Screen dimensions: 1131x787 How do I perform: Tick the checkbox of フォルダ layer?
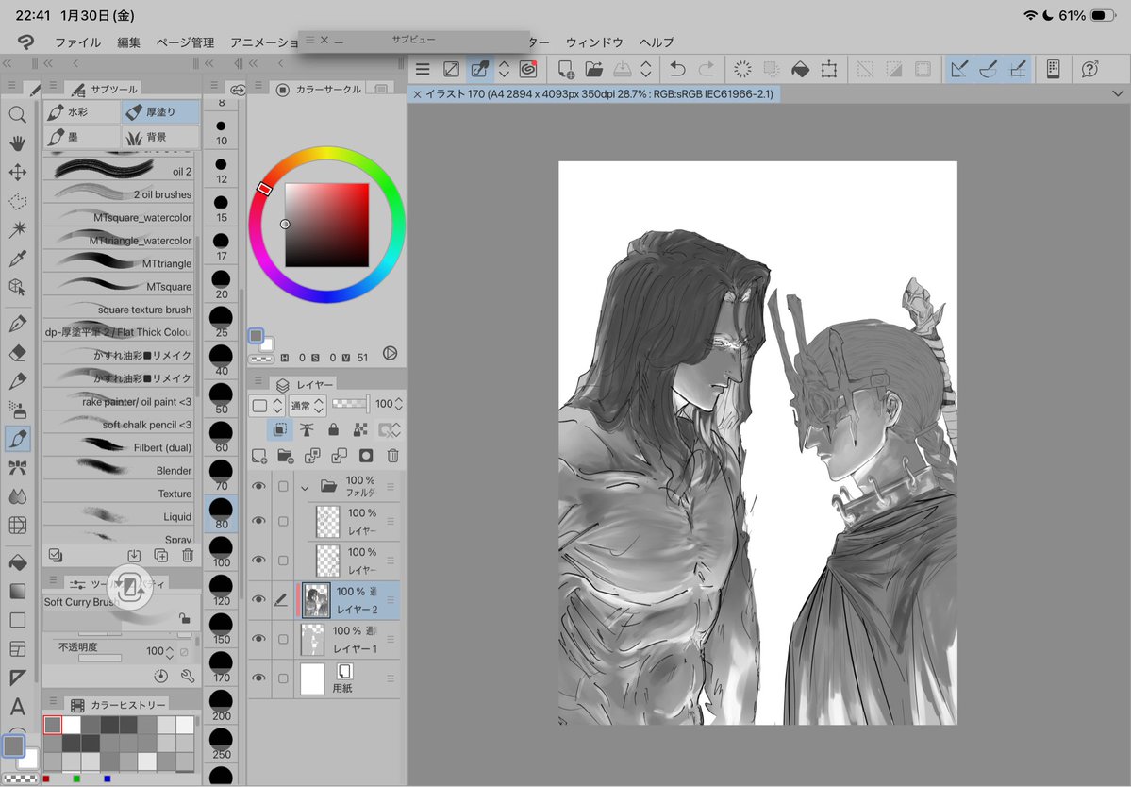[x=283, y=487]
